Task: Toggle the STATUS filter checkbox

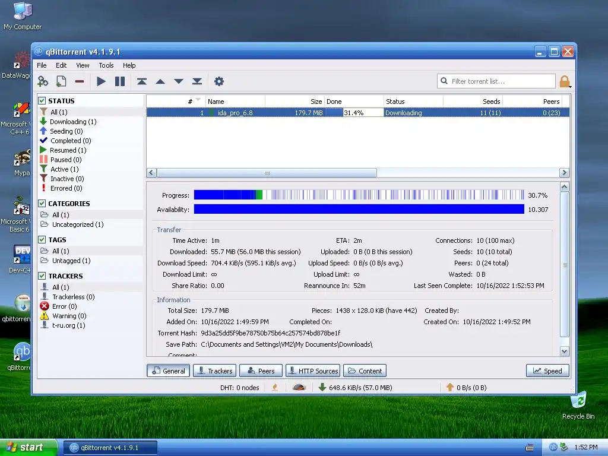Action: [x=42, y=101]
